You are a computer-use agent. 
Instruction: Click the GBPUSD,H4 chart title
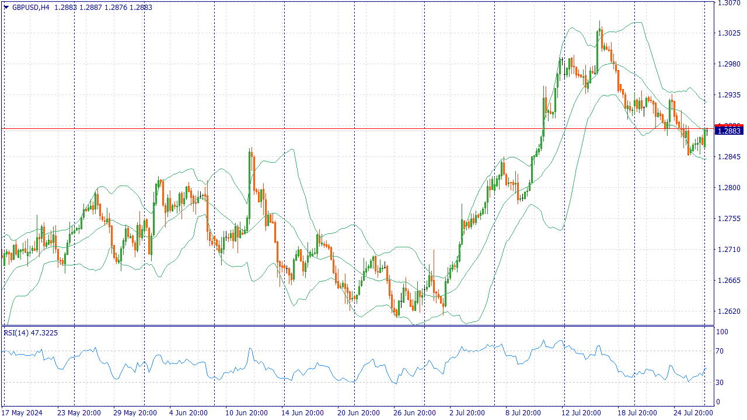(x=31, y=8)
